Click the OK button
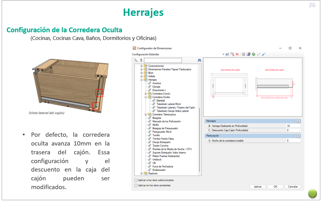322x201 pixels. click(275, 187)
